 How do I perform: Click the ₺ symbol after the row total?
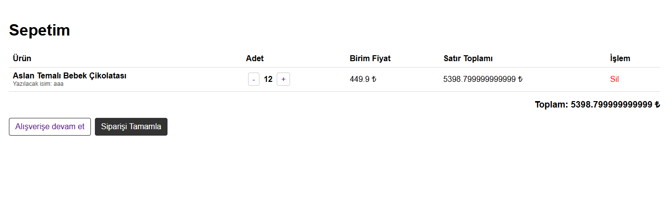point(520,79)
